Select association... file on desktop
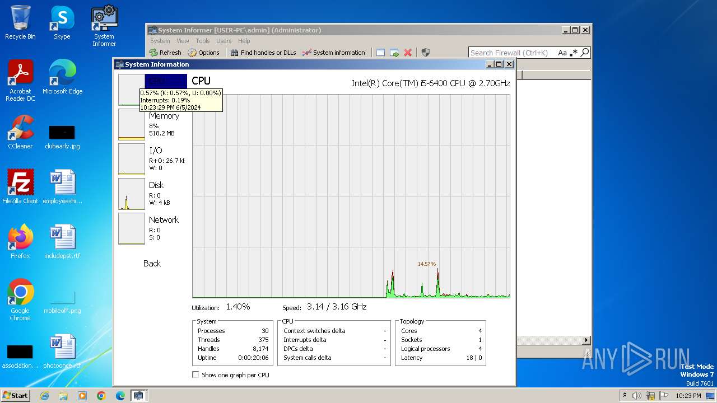The height and width of the screenshot is (403, 717). coord(20,357)
